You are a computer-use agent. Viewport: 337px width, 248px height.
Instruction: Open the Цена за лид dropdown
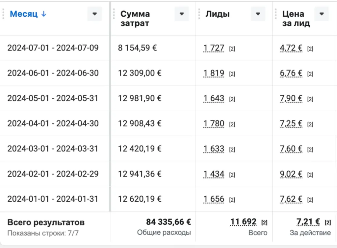pos(322,14)
